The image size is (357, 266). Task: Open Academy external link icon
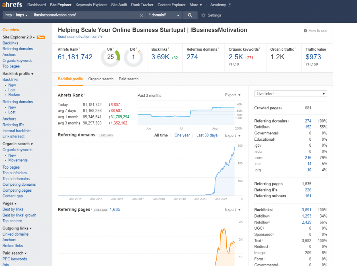tap(229, 5)
